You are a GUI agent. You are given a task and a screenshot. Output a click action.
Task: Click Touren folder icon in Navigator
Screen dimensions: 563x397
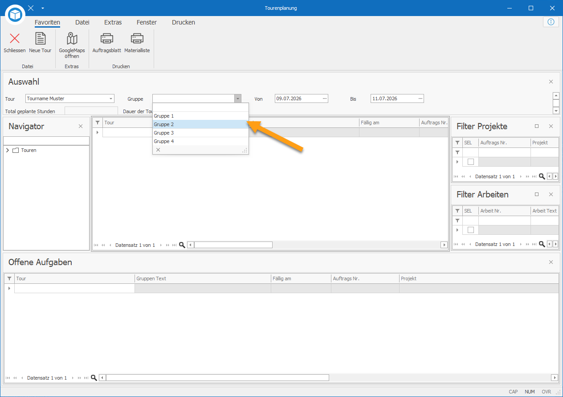16,151
